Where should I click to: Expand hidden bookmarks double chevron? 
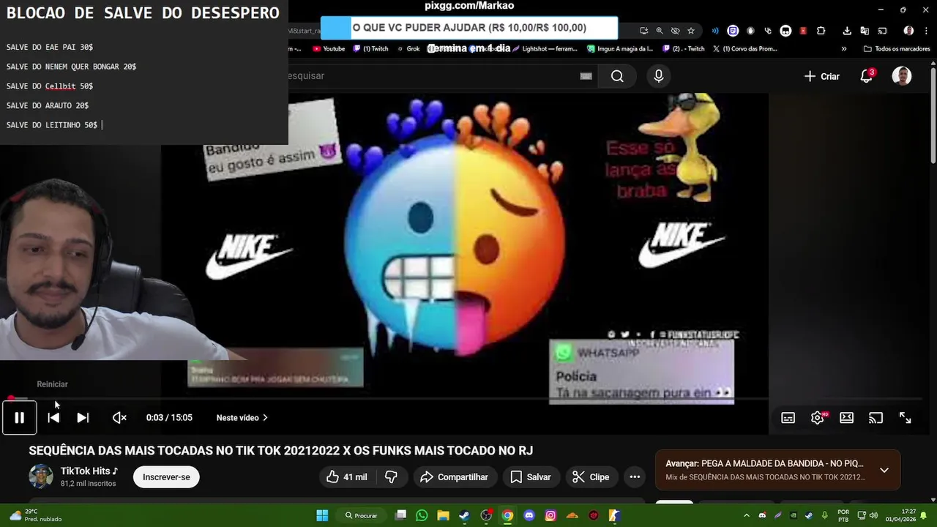click(844, 49)
